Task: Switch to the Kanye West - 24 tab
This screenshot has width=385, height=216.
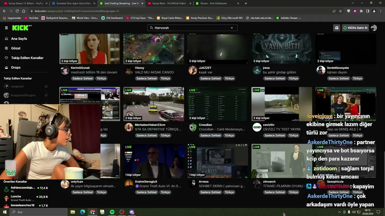Action: click(x=169, y=3)
